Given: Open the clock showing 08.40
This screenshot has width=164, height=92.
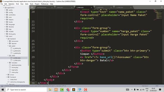Looking at the screenshot, I should (153, 90).
